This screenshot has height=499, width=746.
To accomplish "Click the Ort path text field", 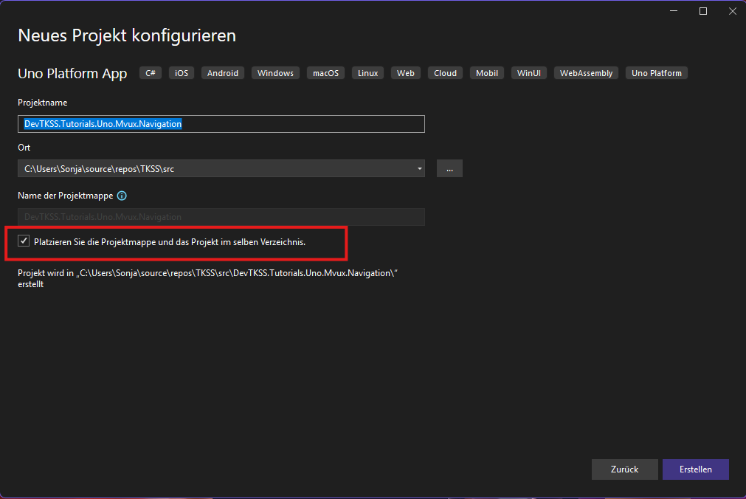I will point(214,169).
